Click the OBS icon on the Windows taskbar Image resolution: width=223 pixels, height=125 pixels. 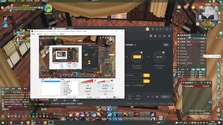pos(51,122)
